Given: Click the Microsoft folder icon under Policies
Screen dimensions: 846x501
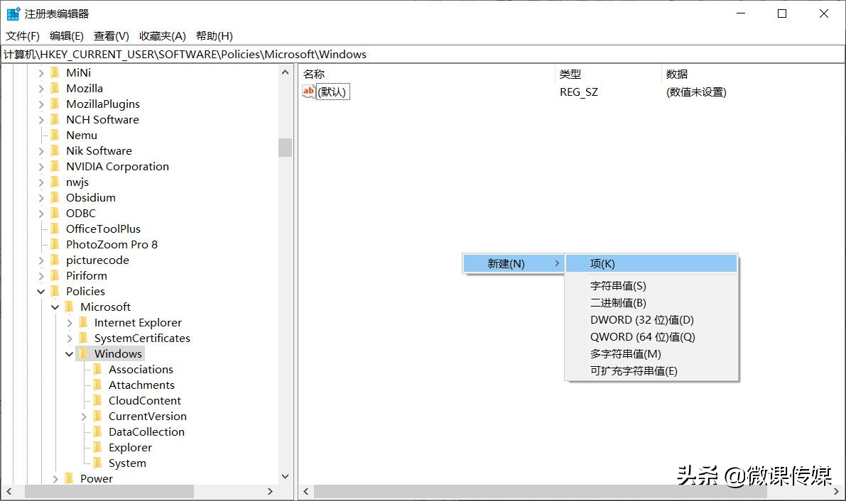Looking at the screenshot, I should [70, 307].
